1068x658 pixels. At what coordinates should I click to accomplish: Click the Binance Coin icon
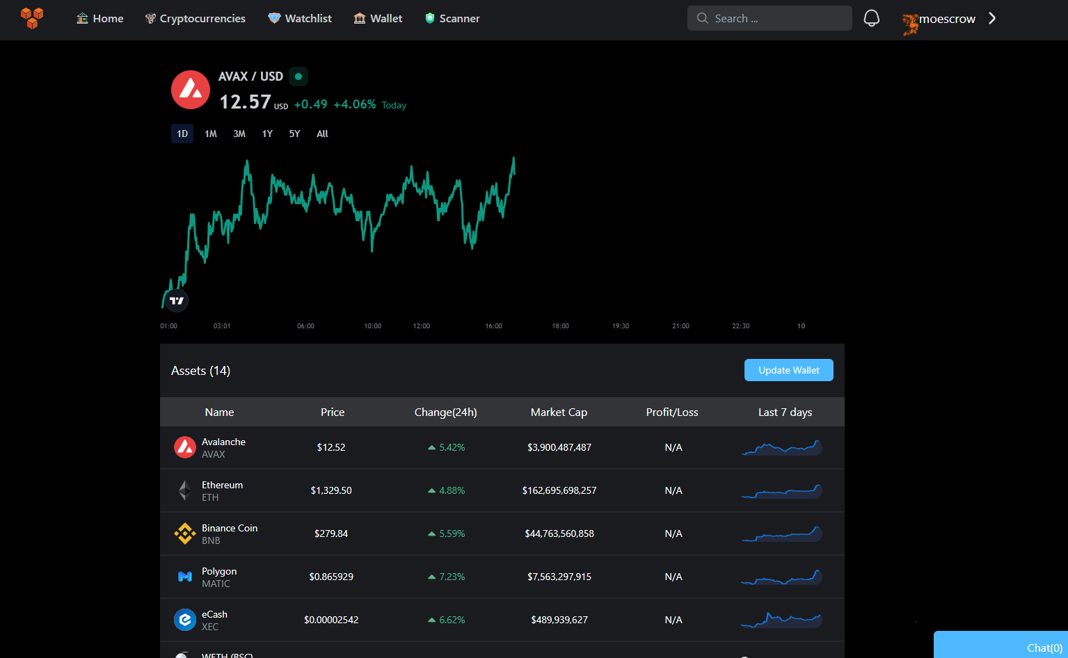185,533
